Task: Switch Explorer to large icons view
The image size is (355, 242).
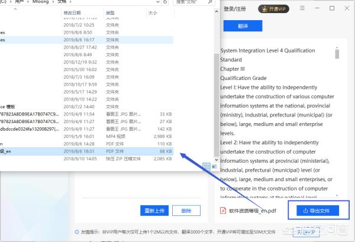Action: (214, 167)
